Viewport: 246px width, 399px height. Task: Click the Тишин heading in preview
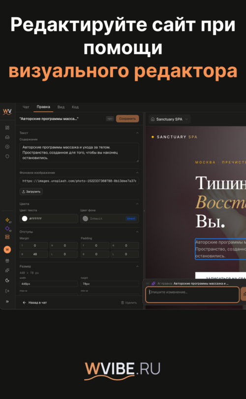pos(220,183)
